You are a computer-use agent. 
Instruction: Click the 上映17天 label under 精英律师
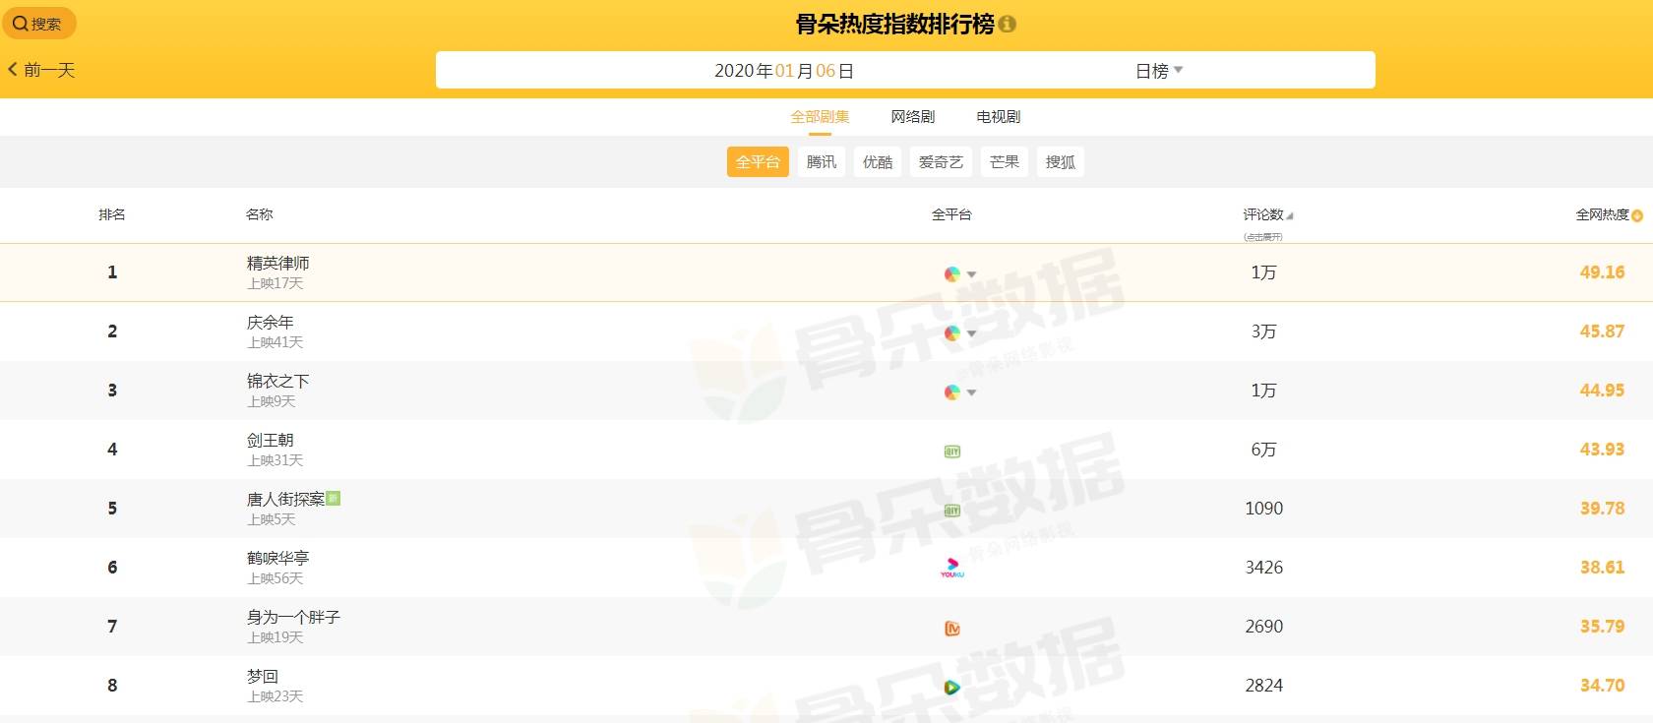(275, 283)
